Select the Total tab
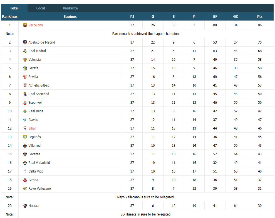The height and width of the screenshot is (218, 275). pos(14,8)
